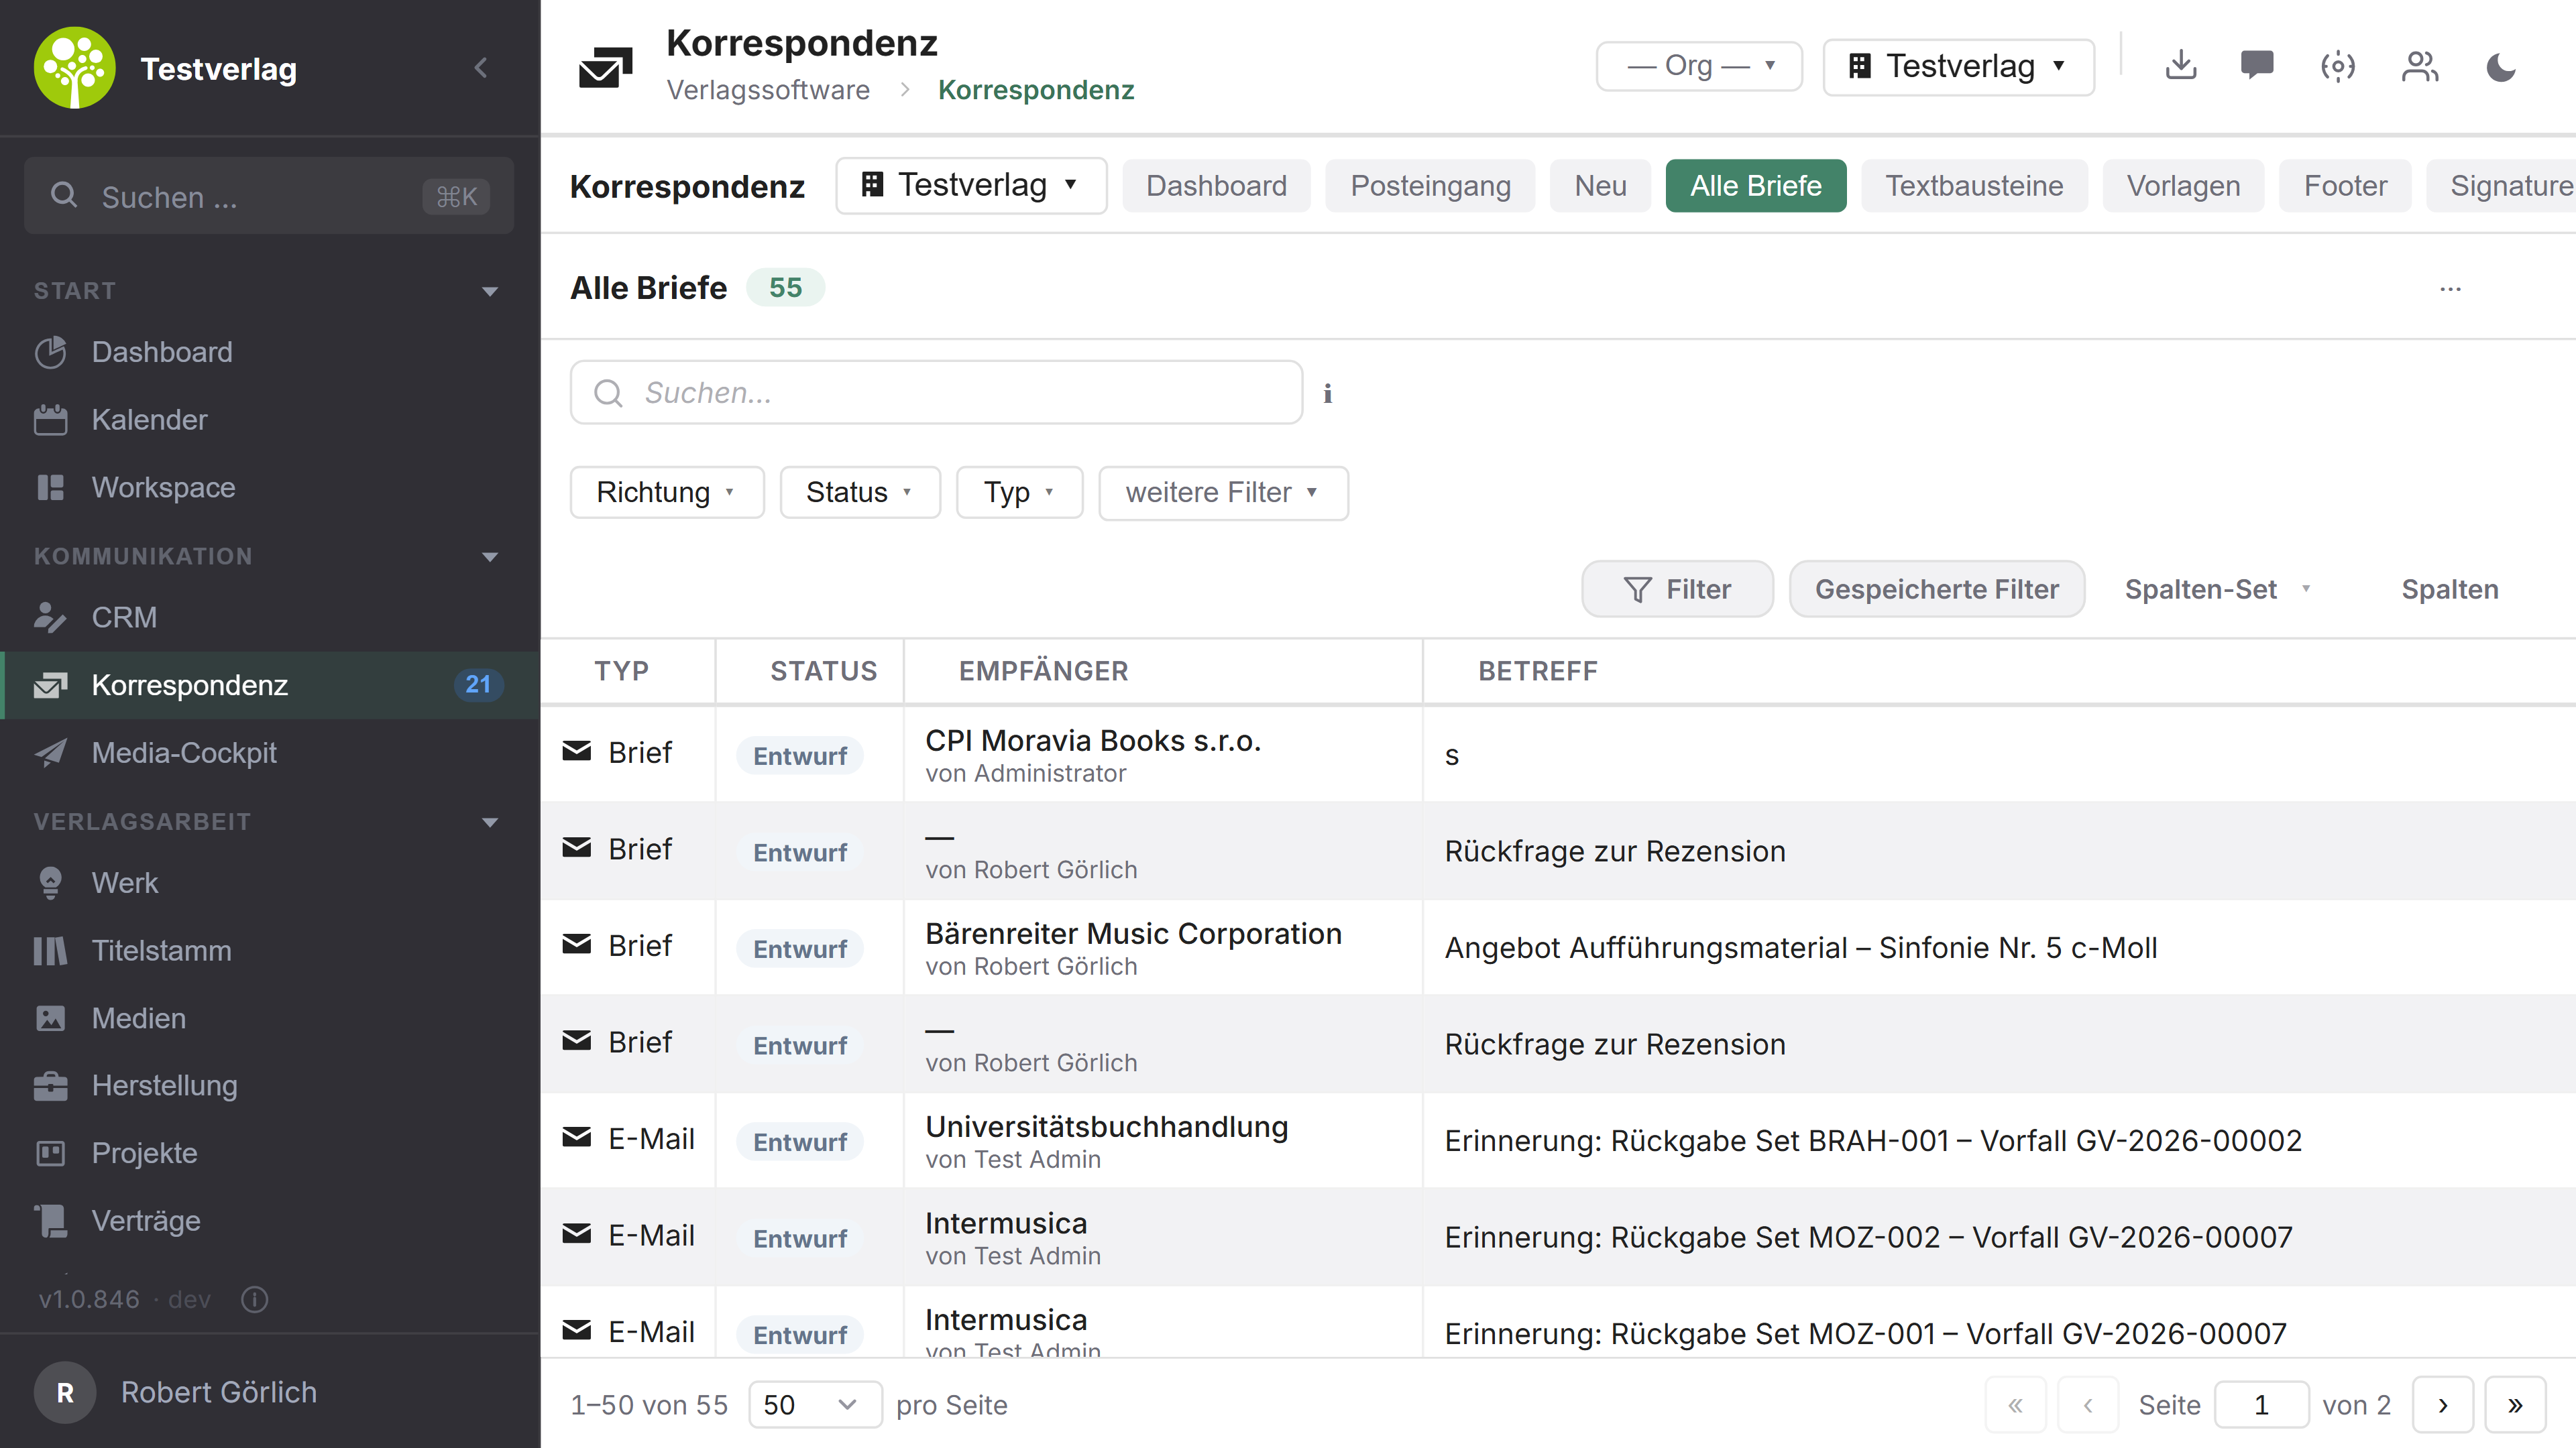Click the Filter button

click(1677, 590)
